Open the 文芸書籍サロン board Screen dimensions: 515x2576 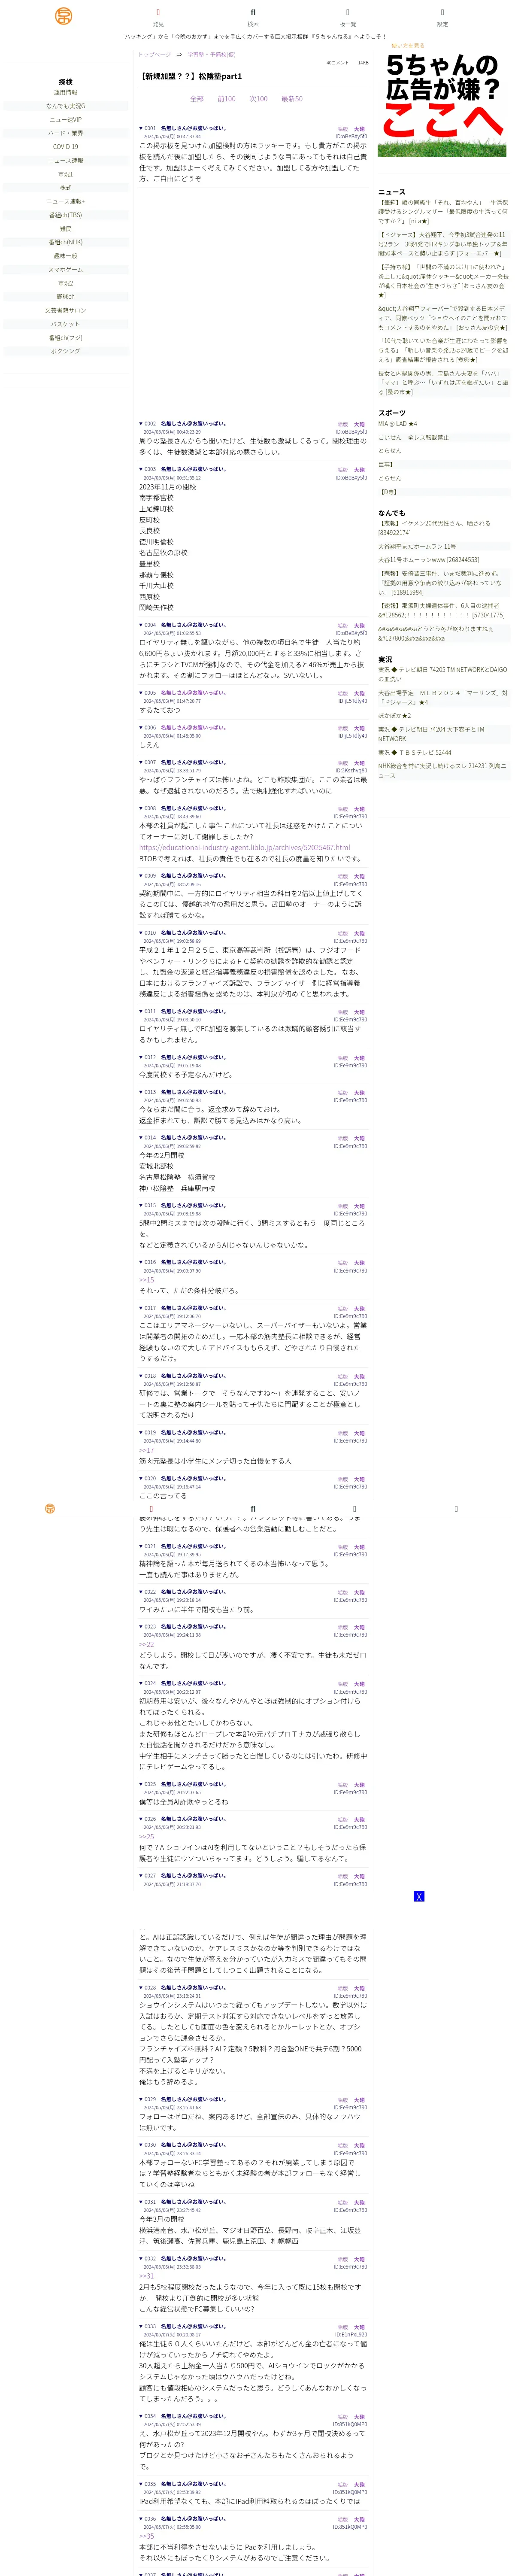(x=66, y=310)
